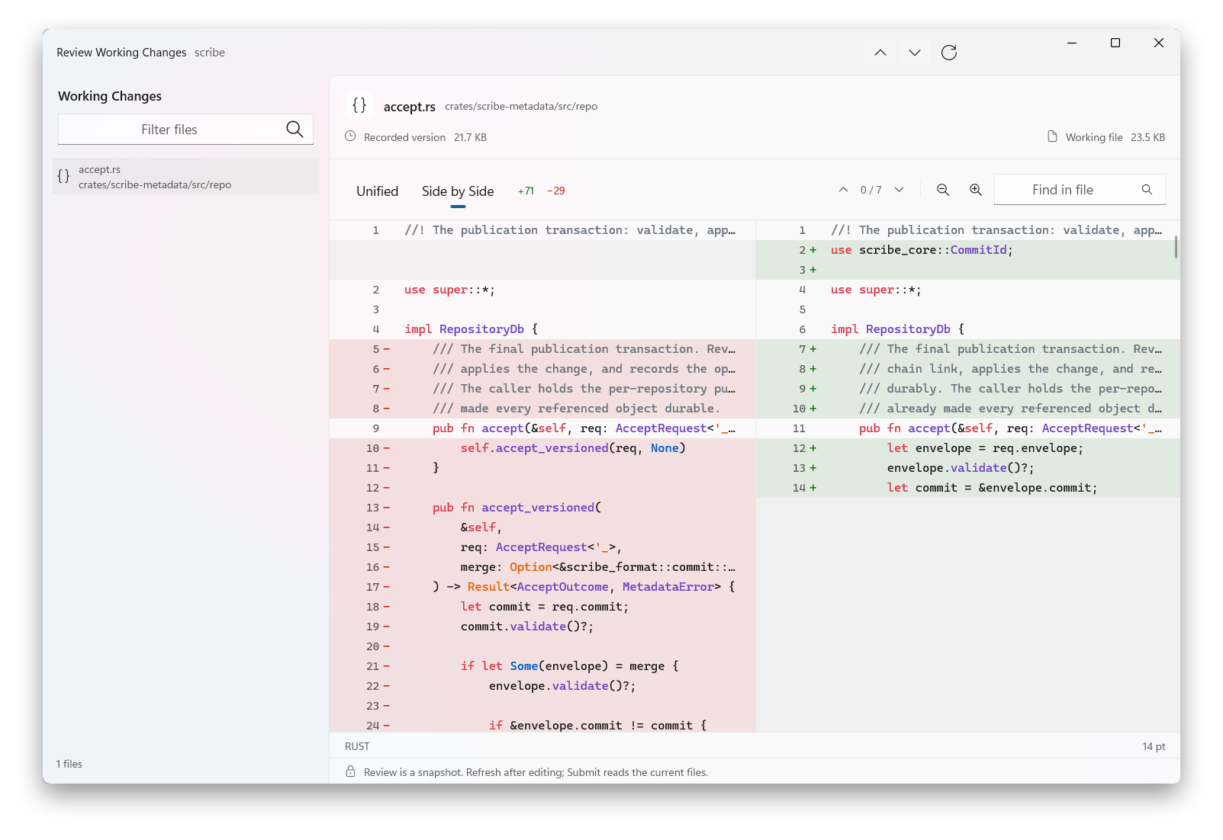The height and width of the screenshot is (840, 1223).
Task: Zoom in the diff text
Action: (x=975, y=190)
